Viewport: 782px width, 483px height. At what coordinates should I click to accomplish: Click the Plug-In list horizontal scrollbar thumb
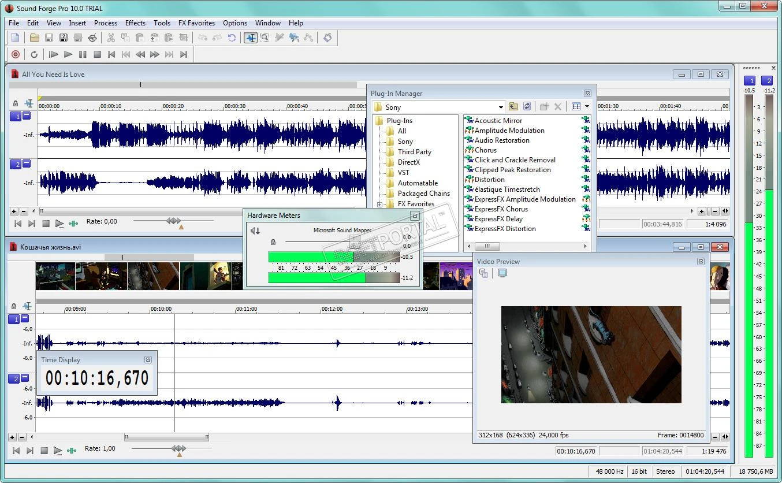click(x=487, y=247)
